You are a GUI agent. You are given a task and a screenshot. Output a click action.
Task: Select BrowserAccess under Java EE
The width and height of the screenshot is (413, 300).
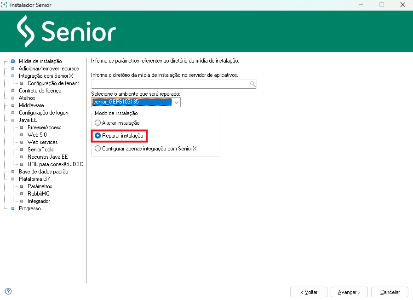click(x=45, y=127)
